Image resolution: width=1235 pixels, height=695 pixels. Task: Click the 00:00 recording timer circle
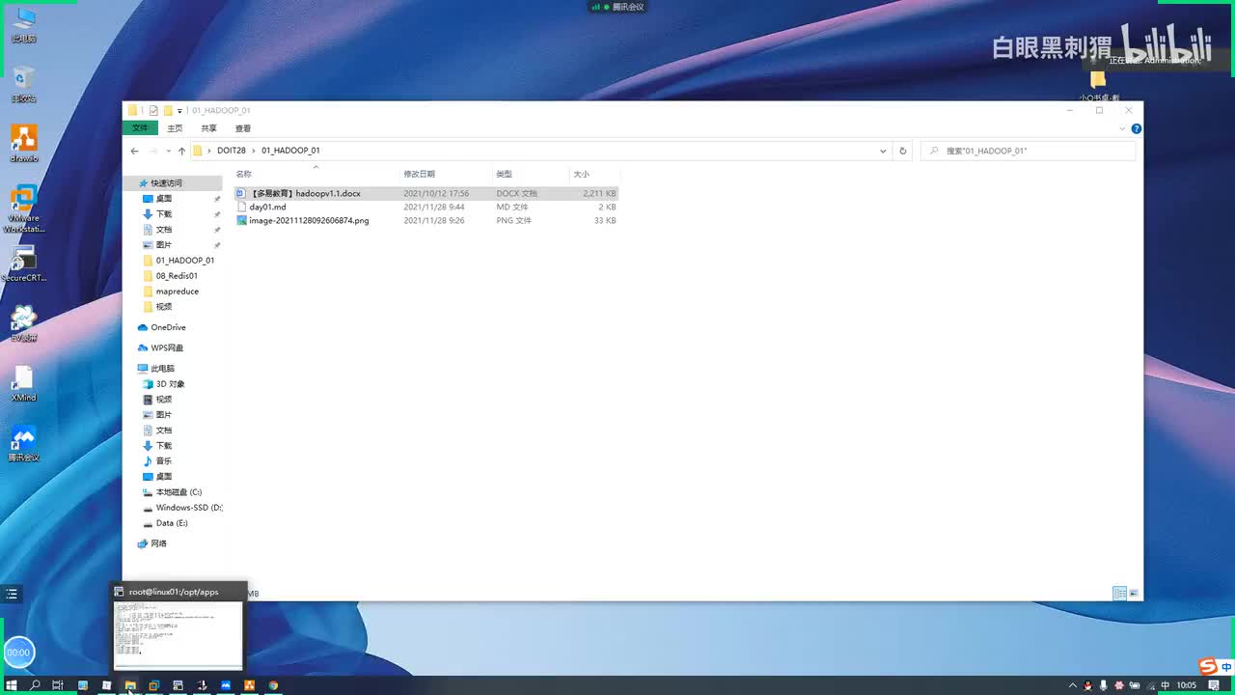[x=18, y=653]
